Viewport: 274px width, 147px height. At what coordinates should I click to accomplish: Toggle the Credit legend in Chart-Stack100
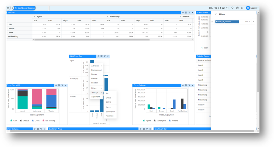[x=36, y=121]
